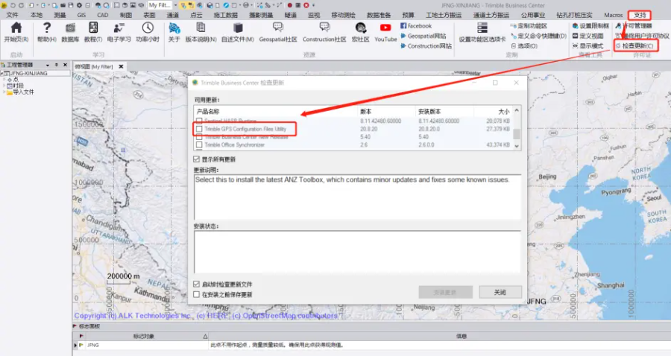
Task: Expand the 时段 node in project tree
Action: point(4,86)
